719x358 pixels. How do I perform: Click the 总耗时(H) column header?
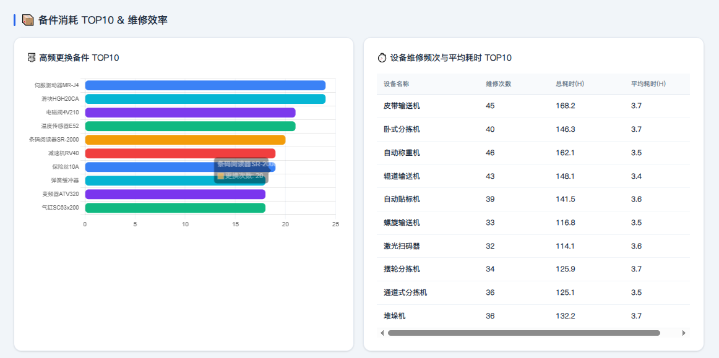[x=570, y=84]
